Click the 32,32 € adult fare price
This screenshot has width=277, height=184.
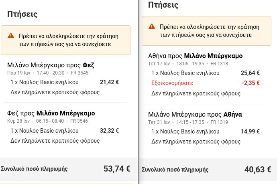click(x=109, y=131)
